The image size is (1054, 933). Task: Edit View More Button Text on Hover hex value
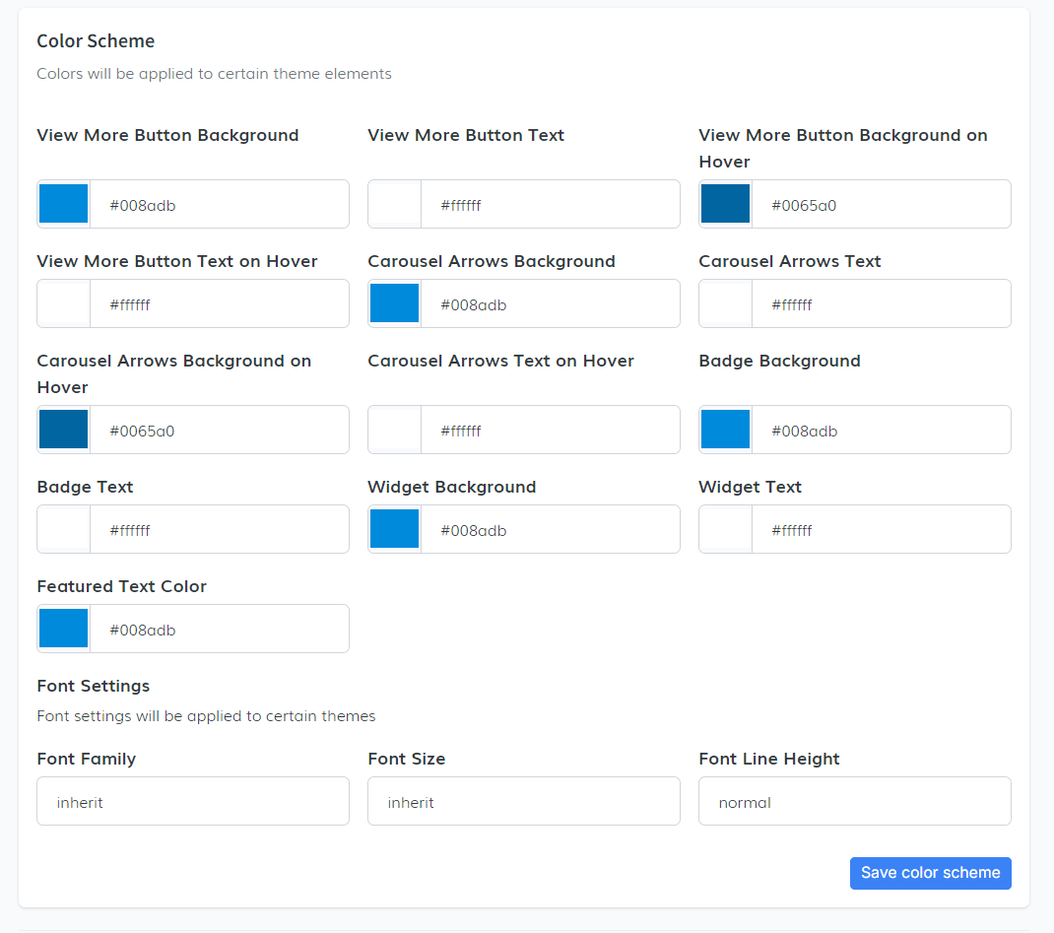pos(219,303)
